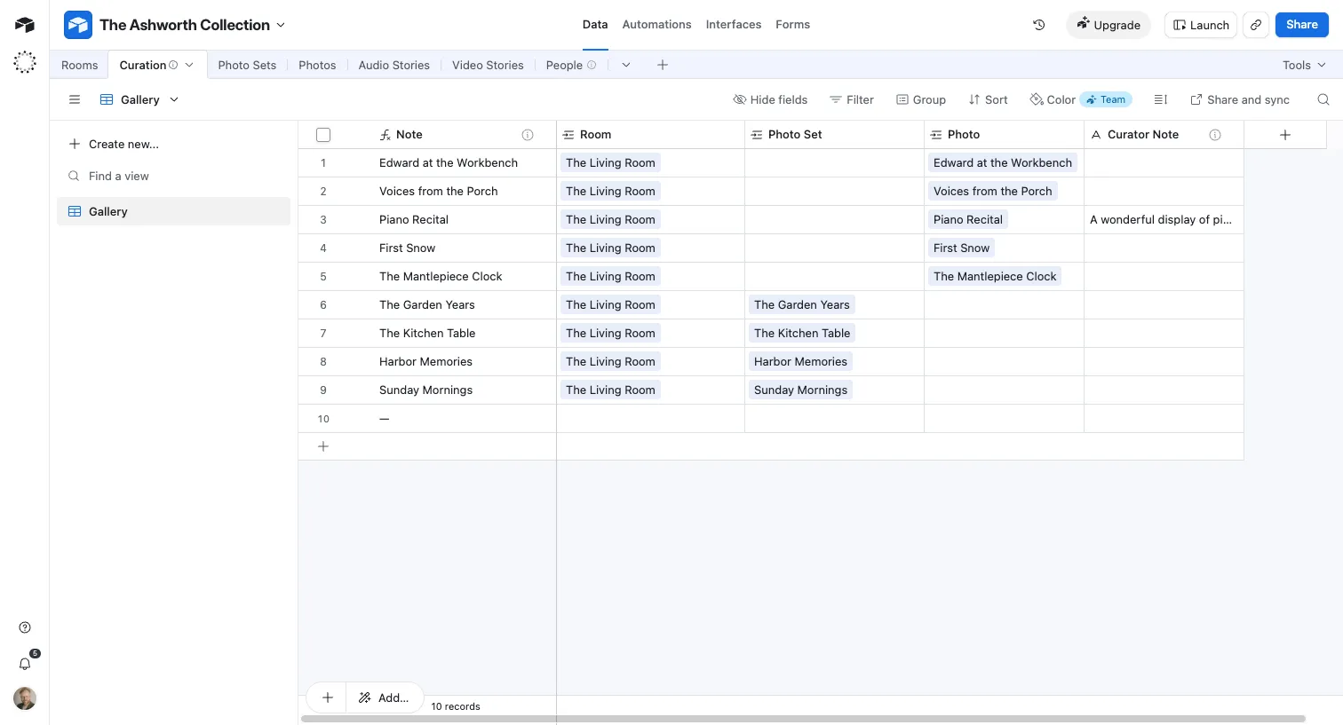
Task: Click the Airtable home logo icon
Action: click(x=25, y=25)
